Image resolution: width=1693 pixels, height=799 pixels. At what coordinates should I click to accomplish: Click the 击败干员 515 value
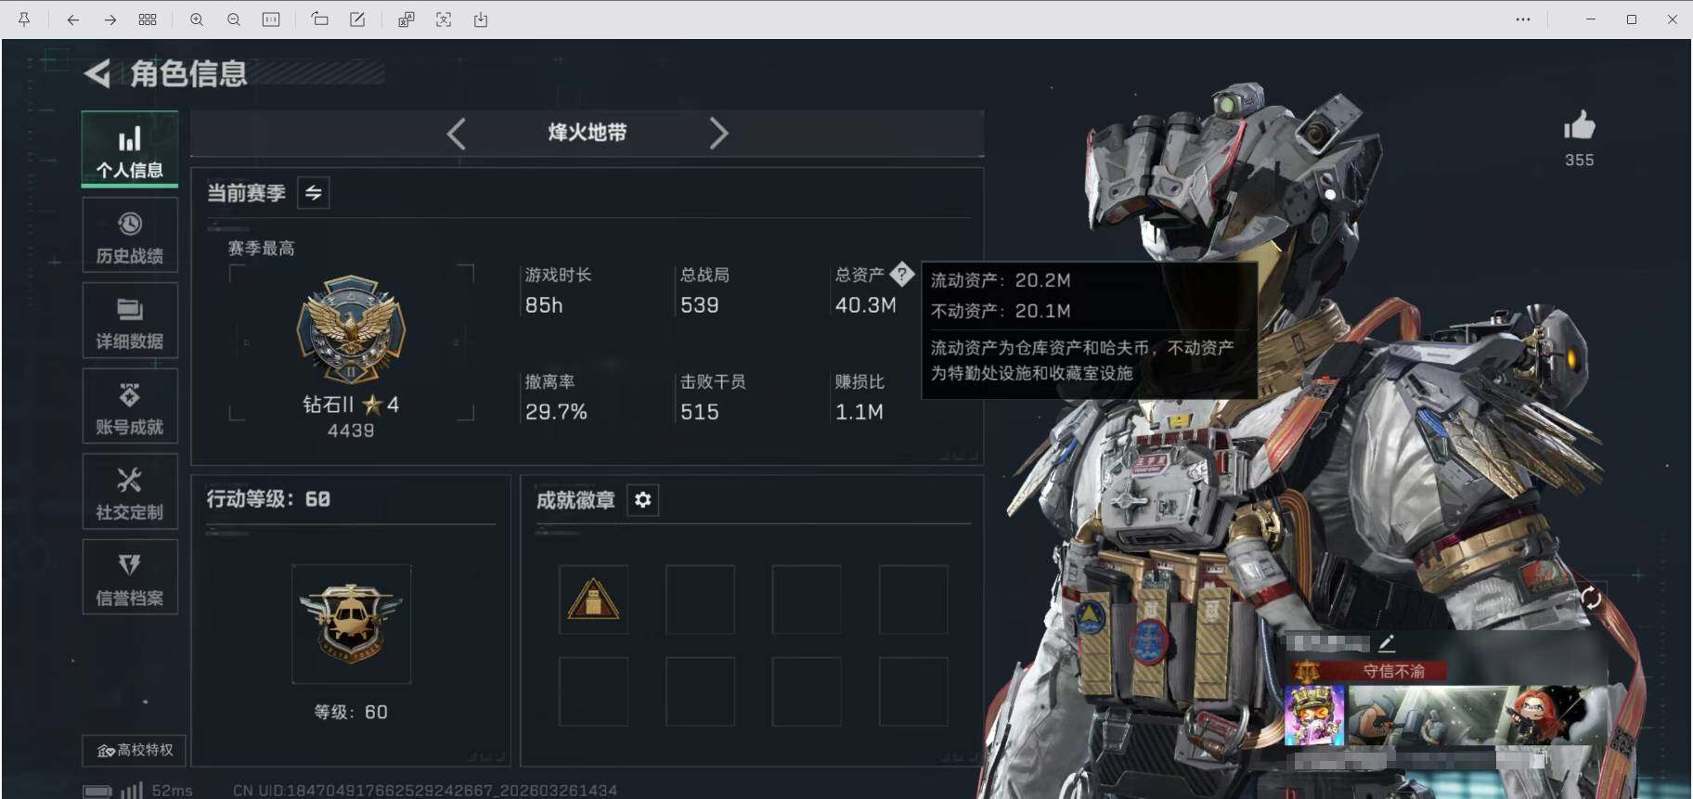pyautogui.click(x=700, y=412)
